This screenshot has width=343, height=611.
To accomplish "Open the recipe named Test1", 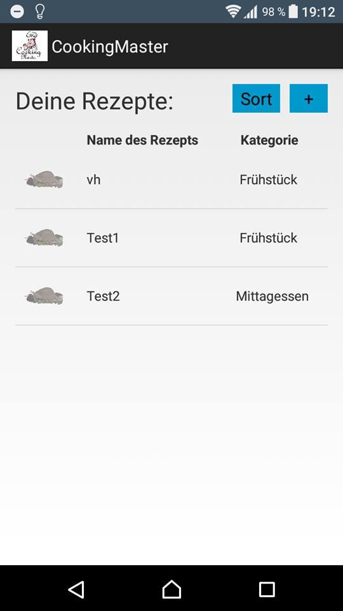I will (x=103, y=237).
